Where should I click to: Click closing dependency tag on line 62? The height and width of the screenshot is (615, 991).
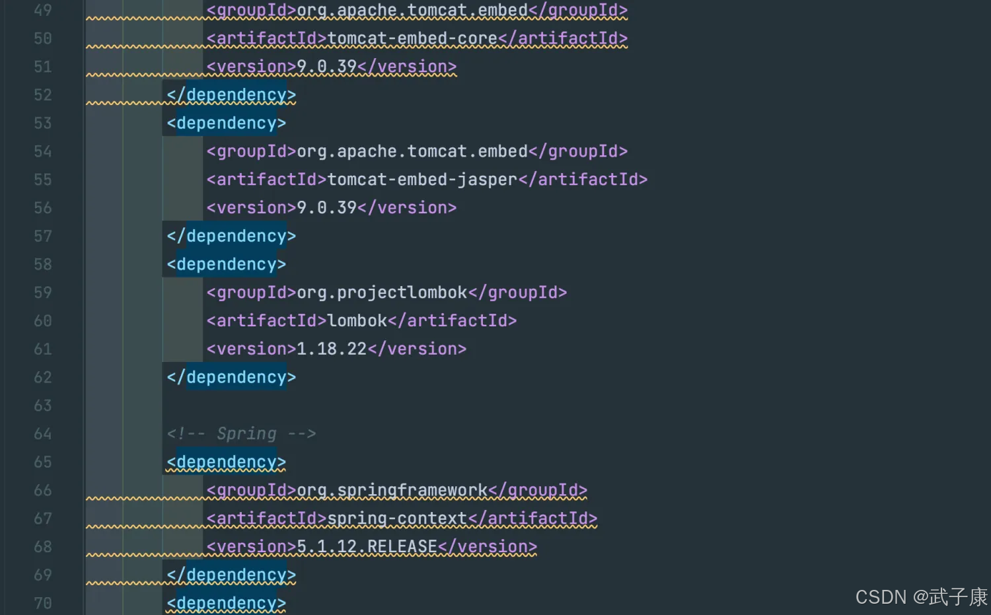(231, 377)
